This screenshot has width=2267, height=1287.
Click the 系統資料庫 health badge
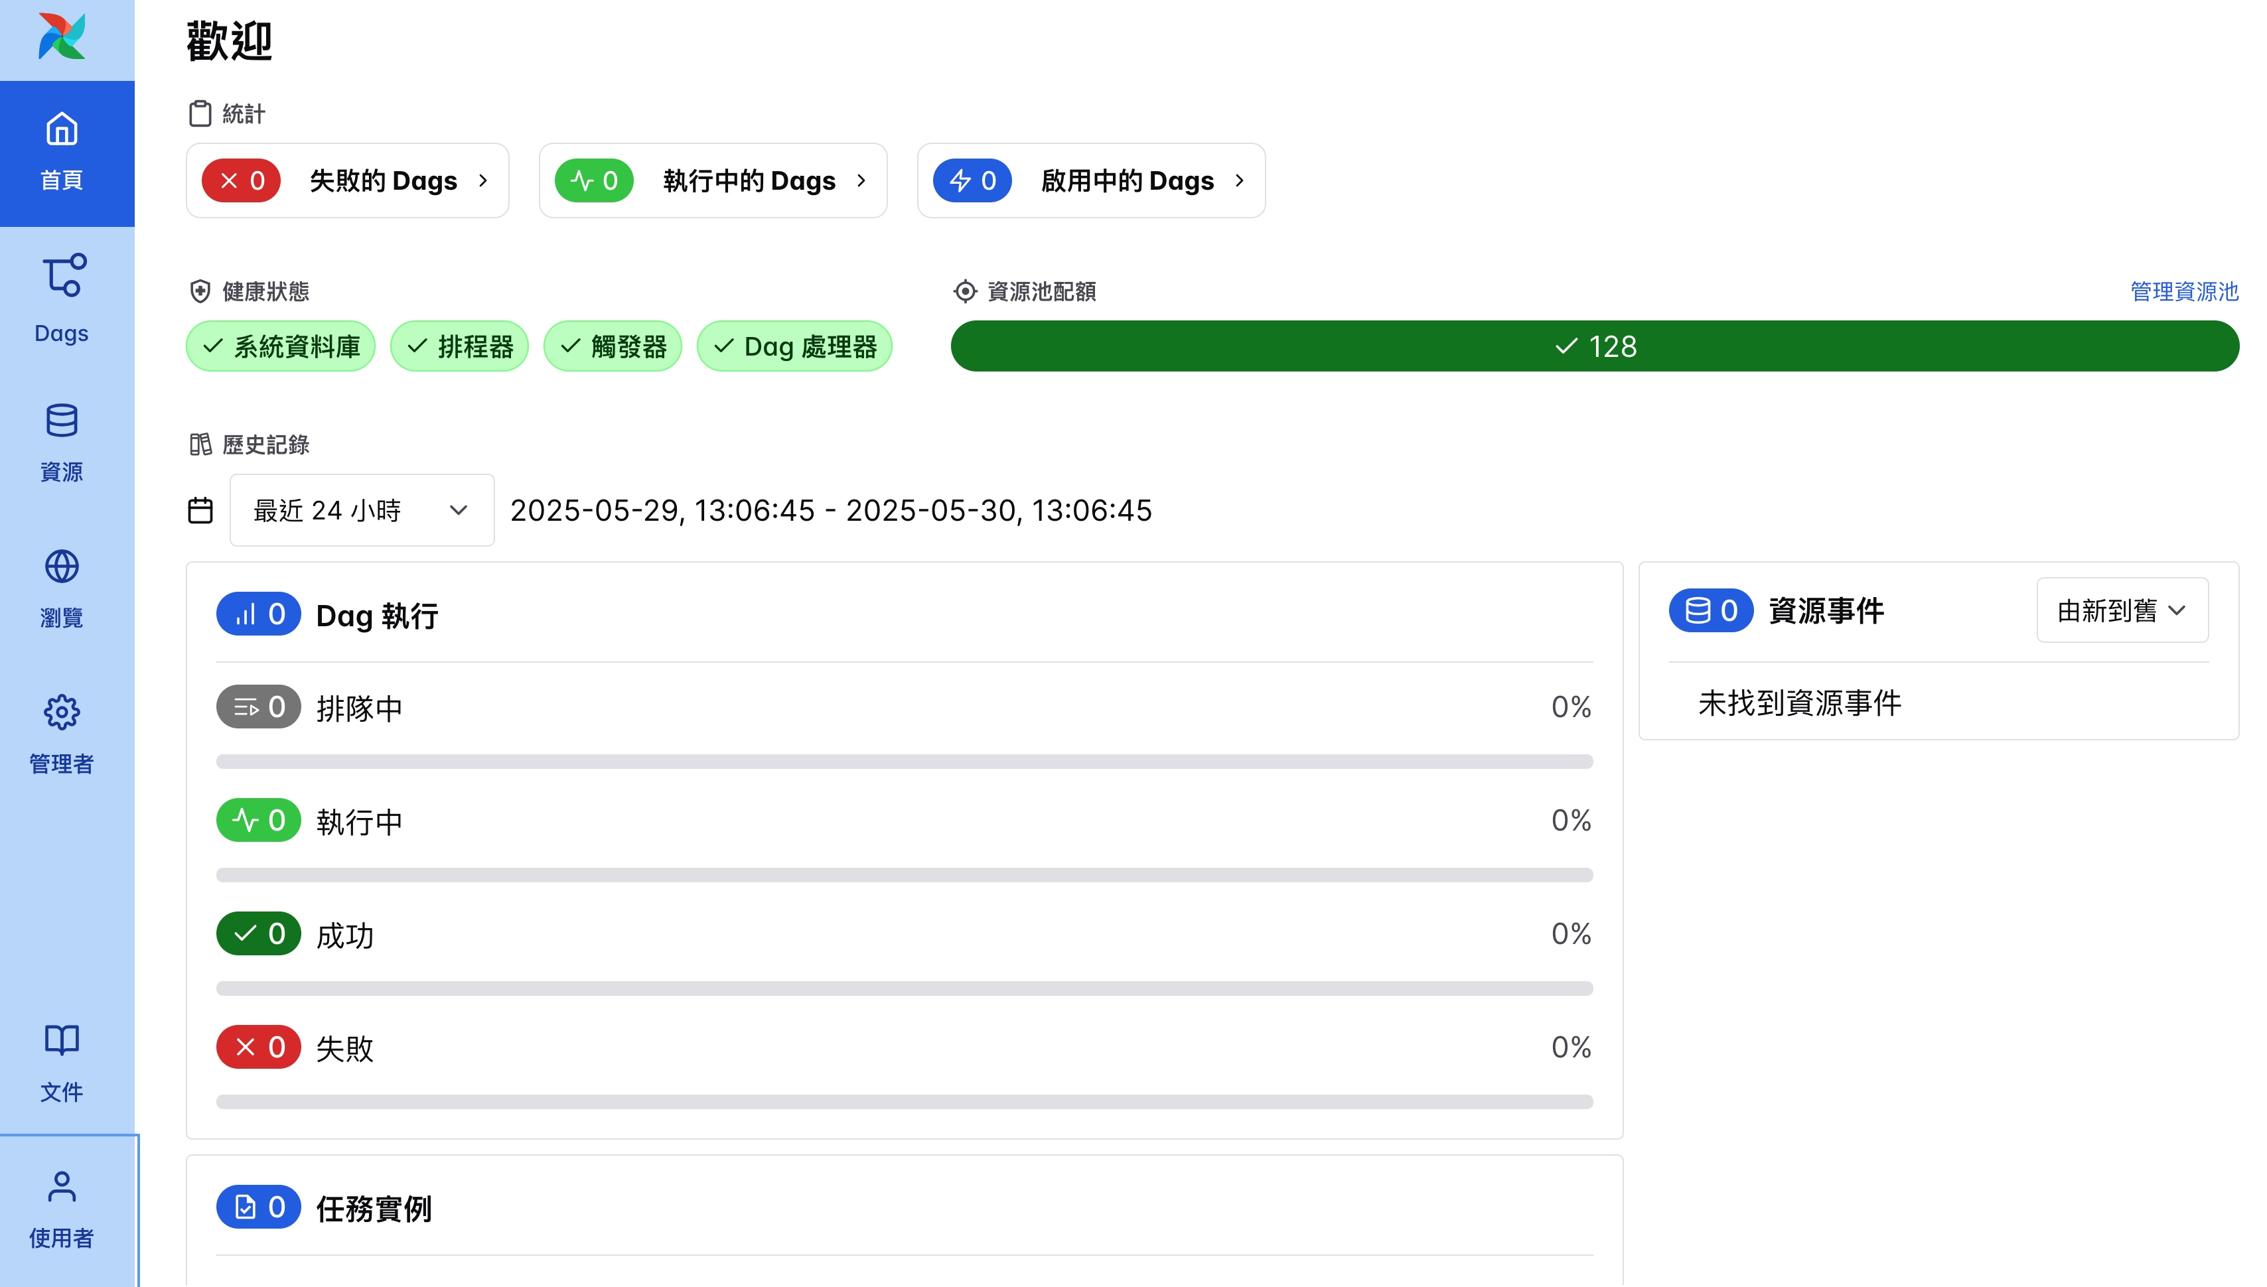(x=281, y=346)
